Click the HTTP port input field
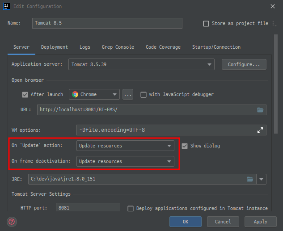 click(x=88, y=207)
